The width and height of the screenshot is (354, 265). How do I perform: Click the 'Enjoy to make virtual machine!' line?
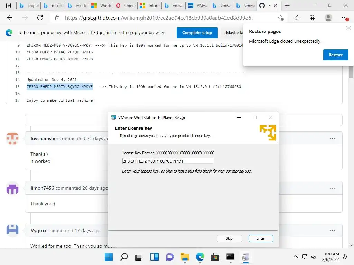point(60,100)
